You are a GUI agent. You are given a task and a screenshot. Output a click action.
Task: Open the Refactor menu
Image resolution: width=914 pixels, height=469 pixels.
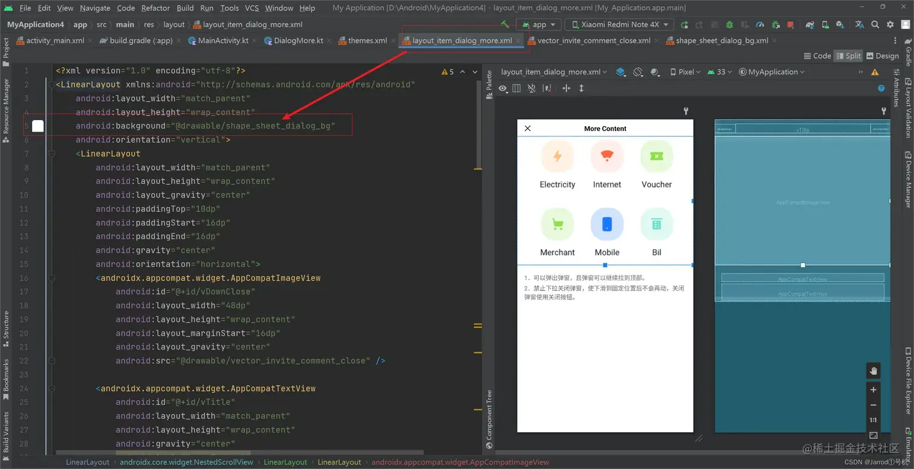pos(155,8)
